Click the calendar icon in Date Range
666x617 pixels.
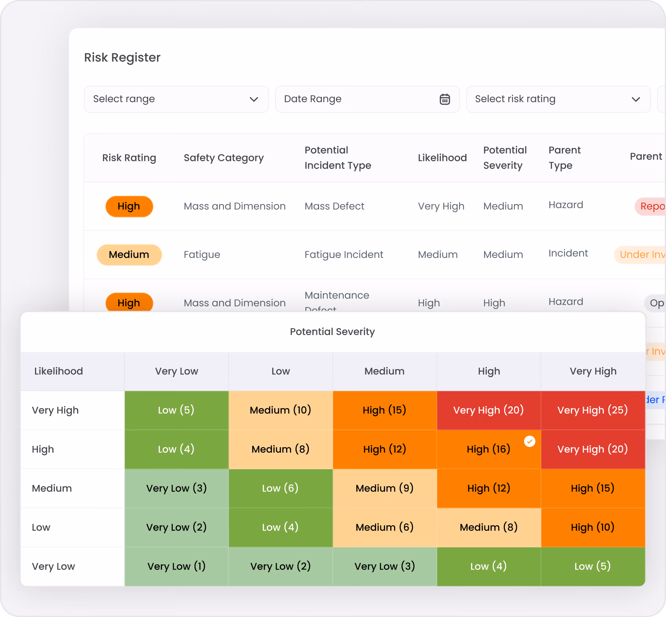[444, 99]
